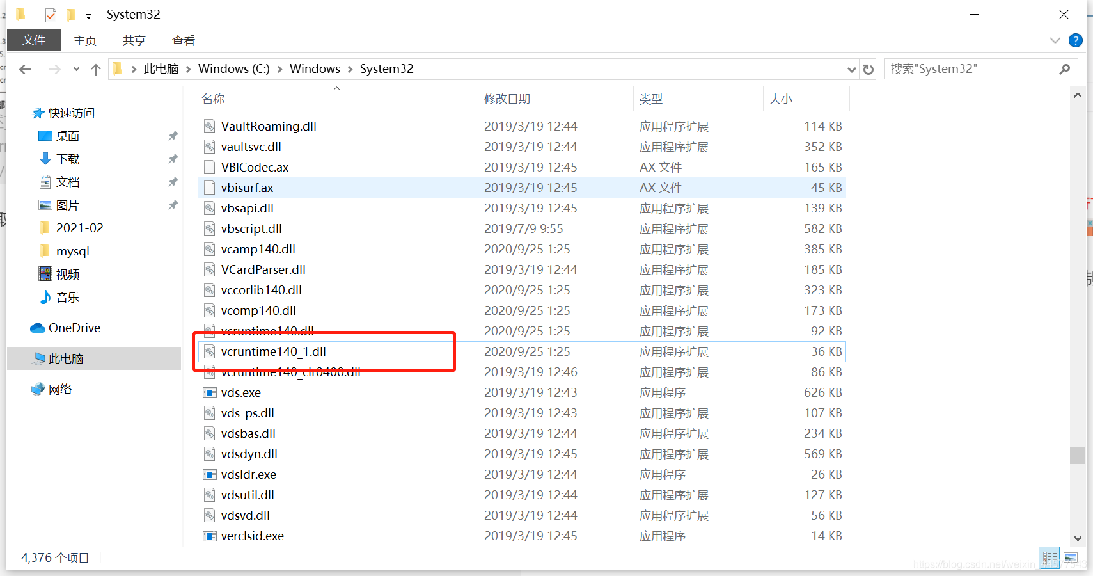The image size is (1093, 576).
Task: Click Windows breadcrumb segment
Action: point(315,68)
